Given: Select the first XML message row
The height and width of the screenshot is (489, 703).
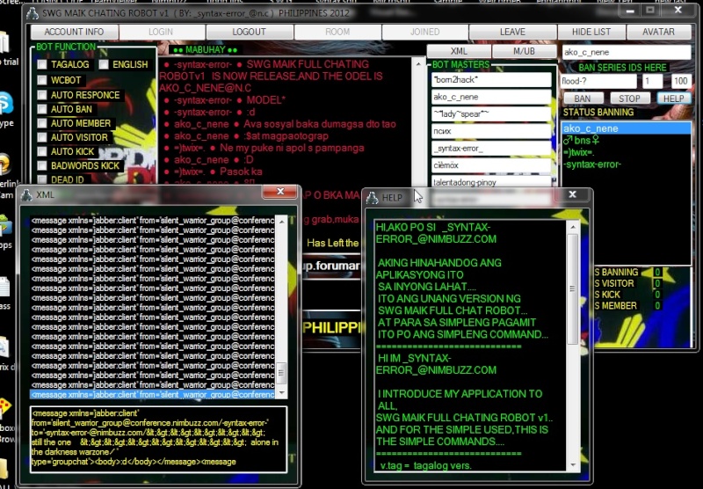Looking at the screenshot, I should point(153,221).
